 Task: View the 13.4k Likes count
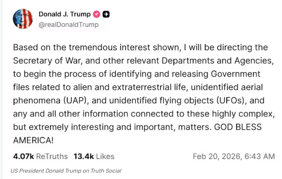point(94,156)
